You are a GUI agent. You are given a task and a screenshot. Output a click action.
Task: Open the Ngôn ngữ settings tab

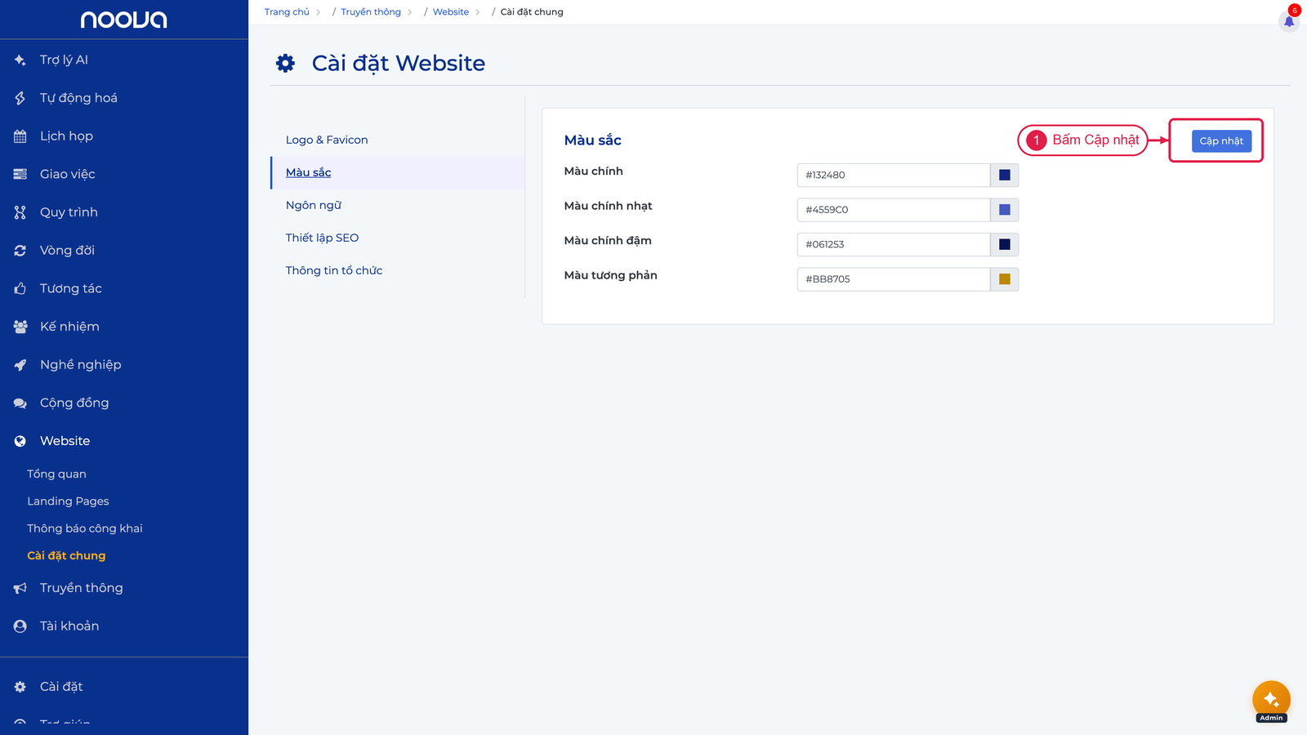pos(314,205)
